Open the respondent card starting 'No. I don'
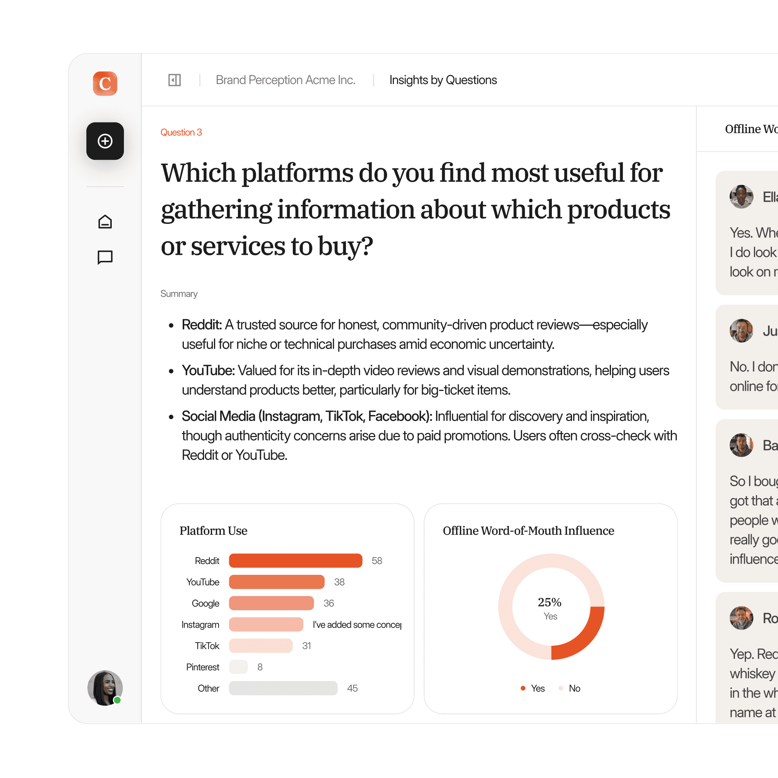The height and width of the screenshot is (778, 778). click(x=747, y=357)
